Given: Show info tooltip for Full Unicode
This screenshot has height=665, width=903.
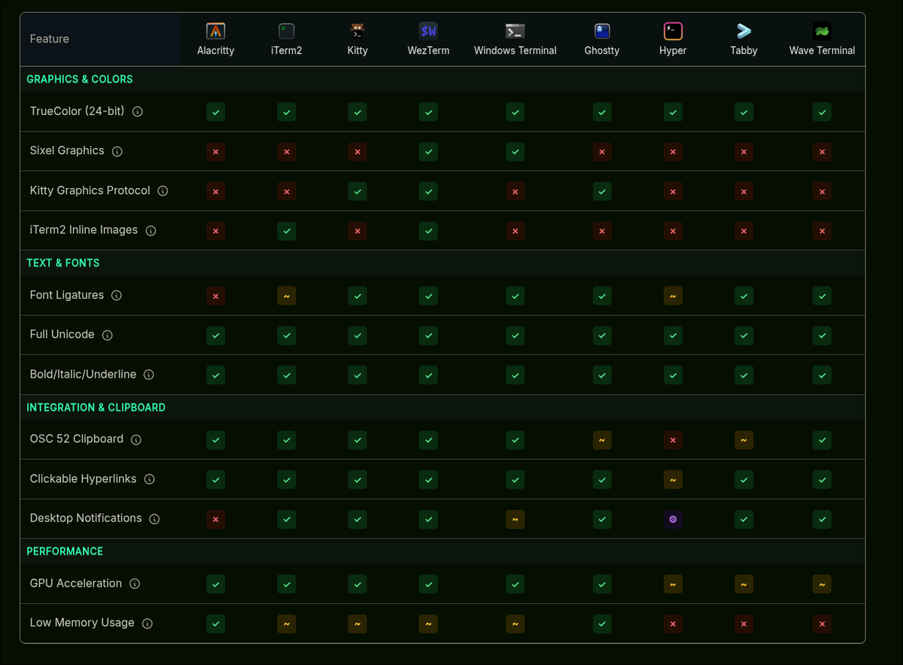Looking at the screenshot, I should click(x=108, y=335).
